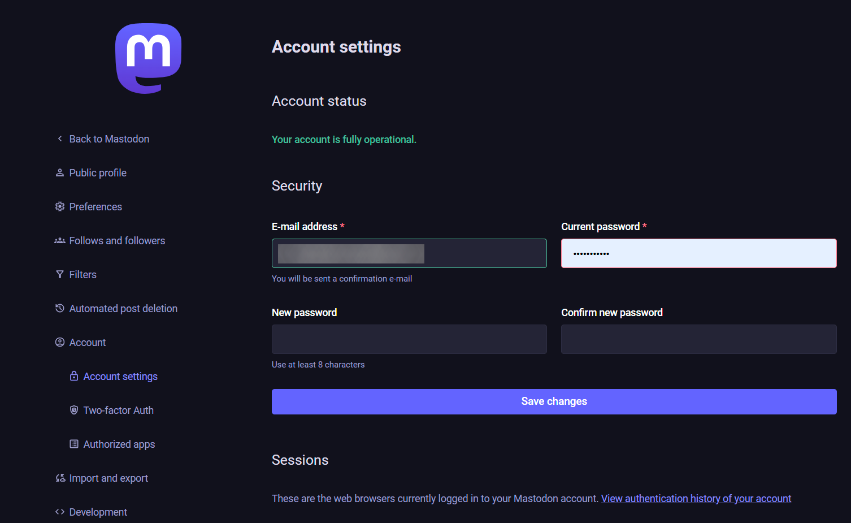Select Account settings in the sidebar
Image resolution: width=851 pixels, height=523 pixels.
tap(120, 377)
